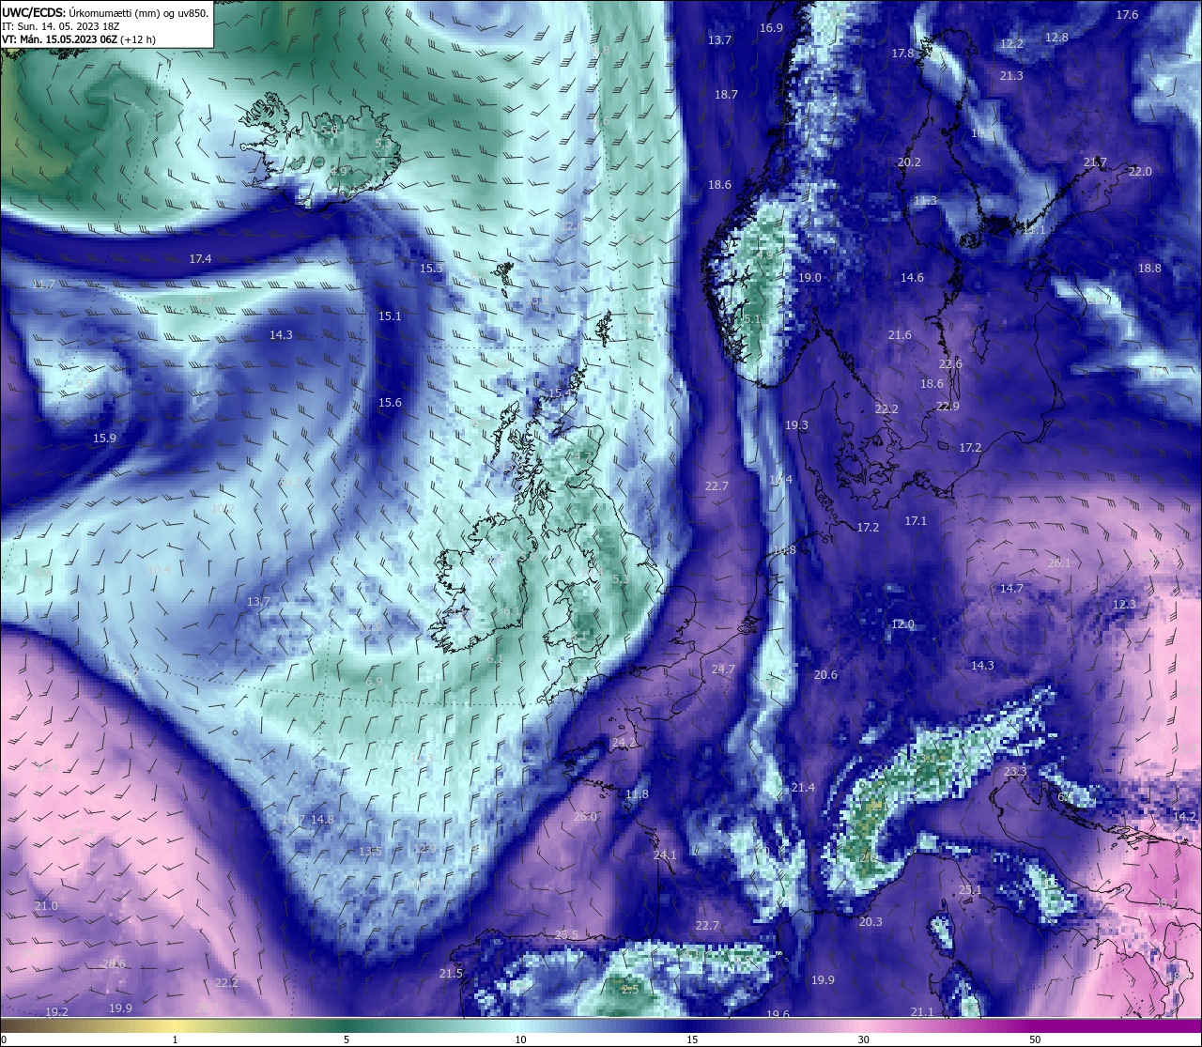Screen dimensions: 1202x1047
Task: Click the map value "26.1"
Action: point(1059,562)
